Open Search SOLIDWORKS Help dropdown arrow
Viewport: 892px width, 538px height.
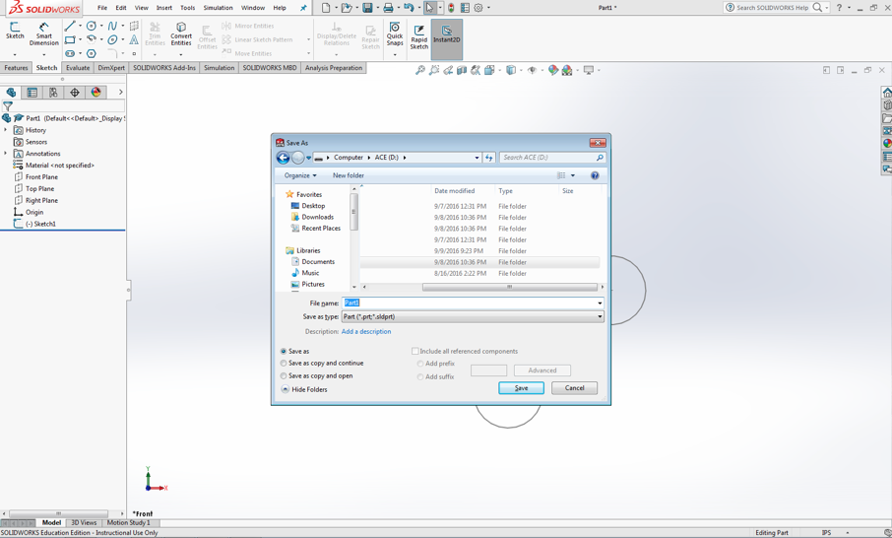(827, 8)
